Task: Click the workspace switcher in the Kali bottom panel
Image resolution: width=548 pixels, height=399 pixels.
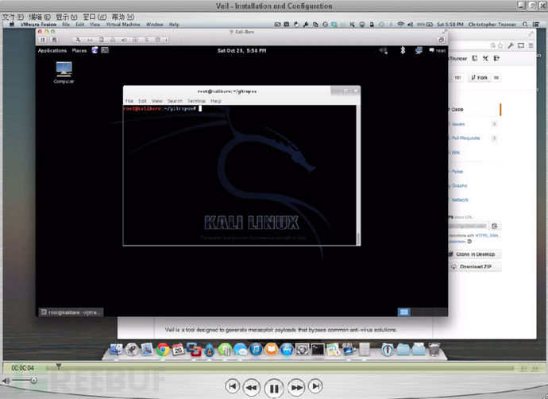Action: [x=423, y=312]
